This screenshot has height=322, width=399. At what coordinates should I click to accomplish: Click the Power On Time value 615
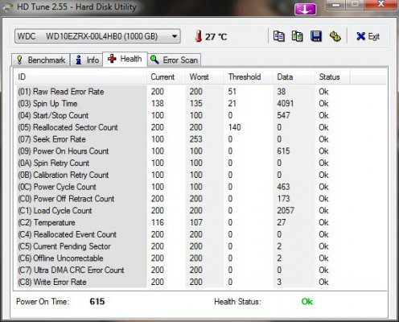tap(97, 301)
